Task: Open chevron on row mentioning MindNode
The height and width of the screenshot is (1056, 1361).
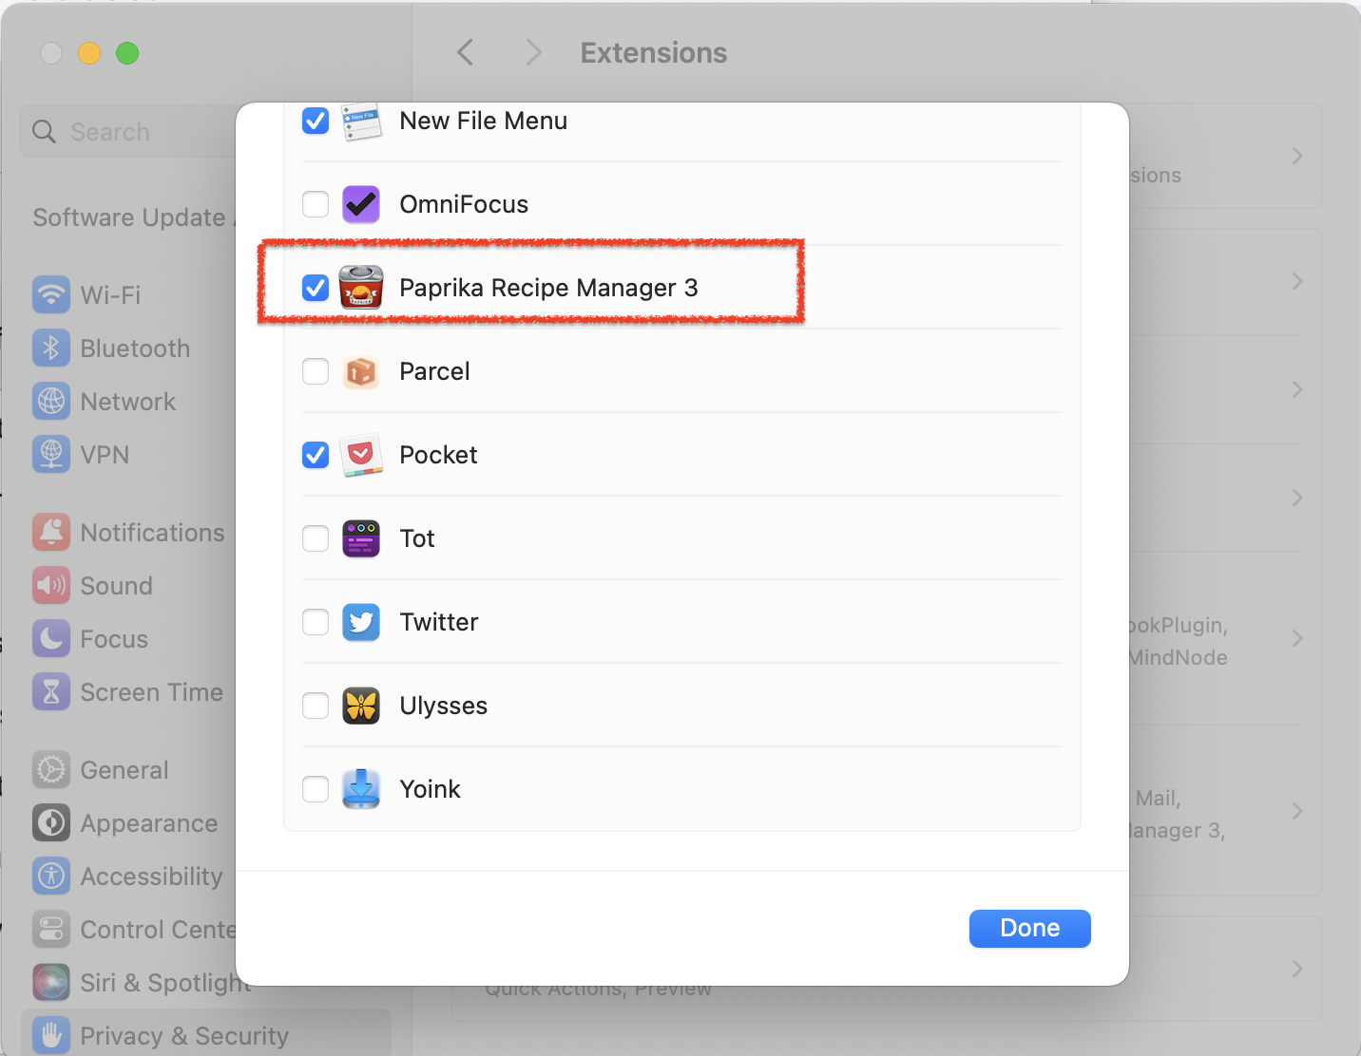Action: 1297,638
